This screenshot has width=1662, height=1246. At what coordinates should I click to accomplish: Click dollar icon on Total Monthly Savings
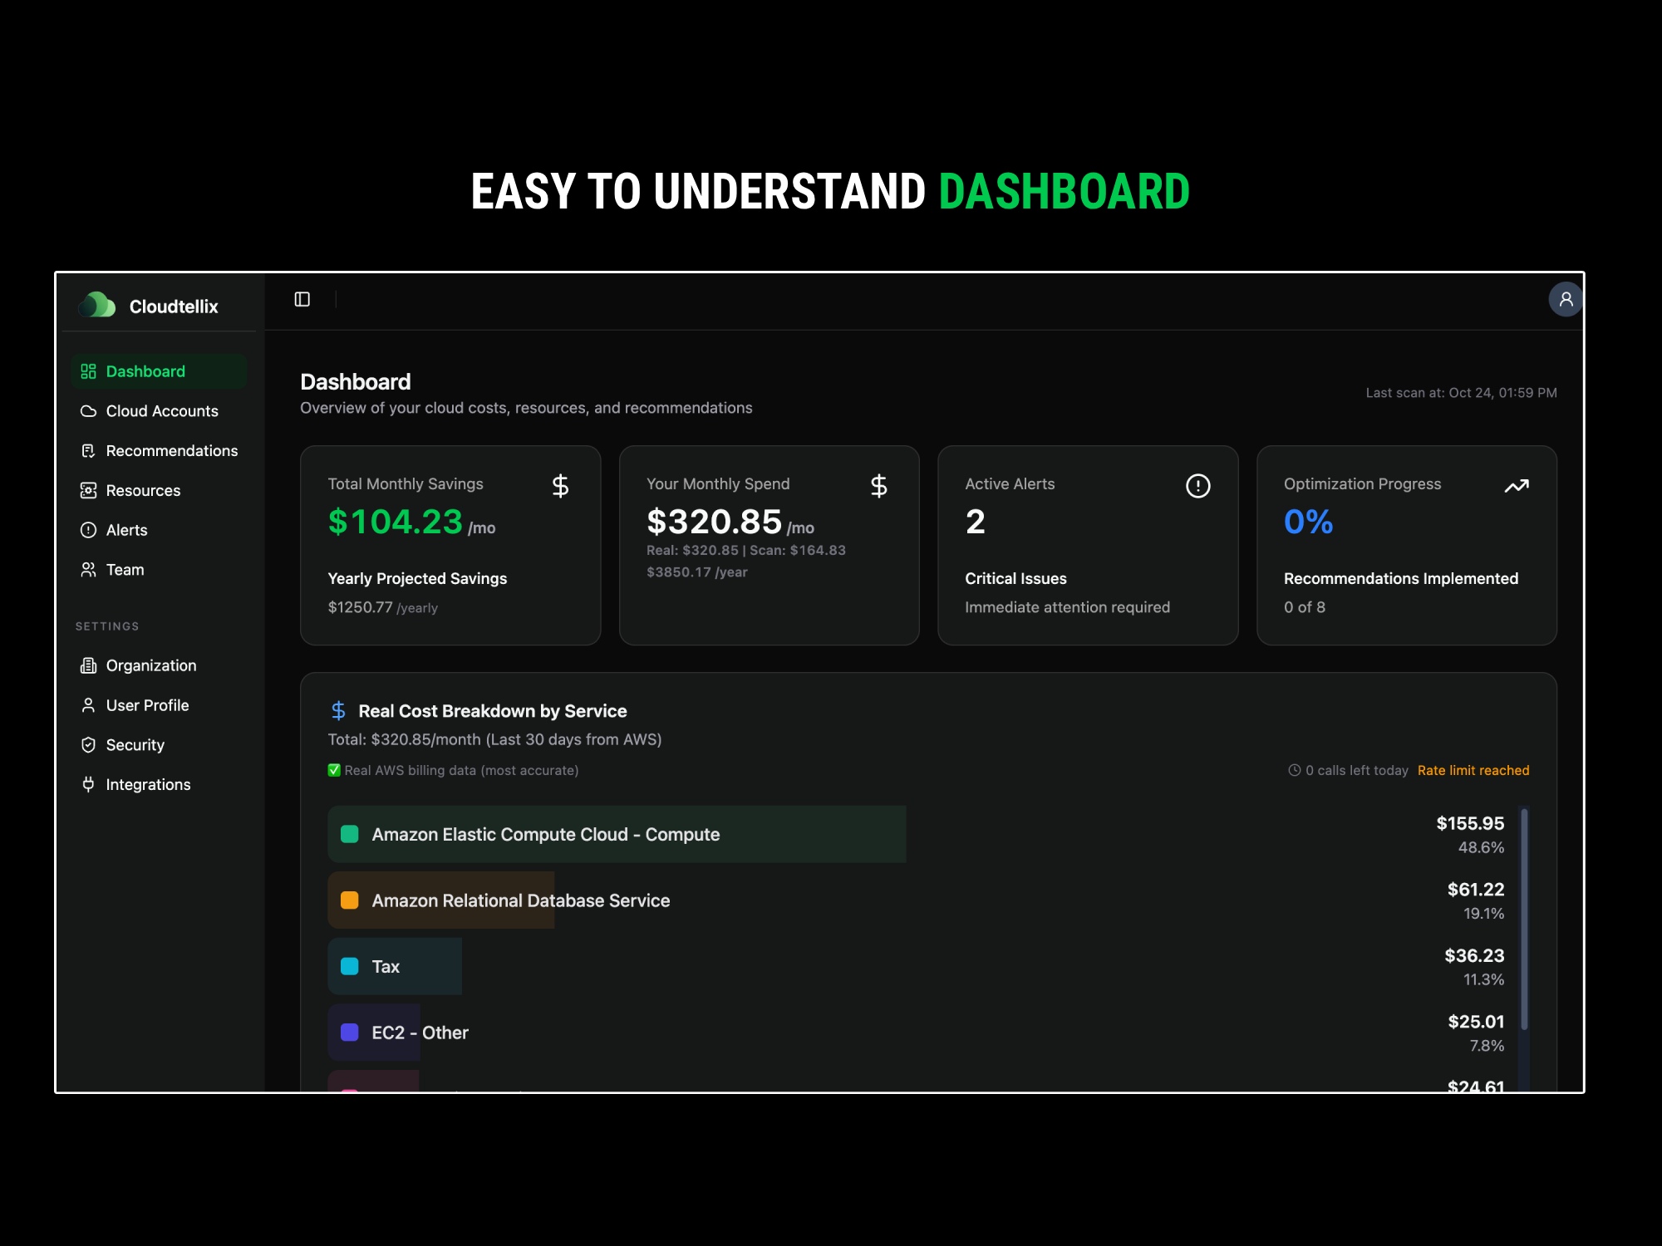pyautogui.click(x=560, y=486)
